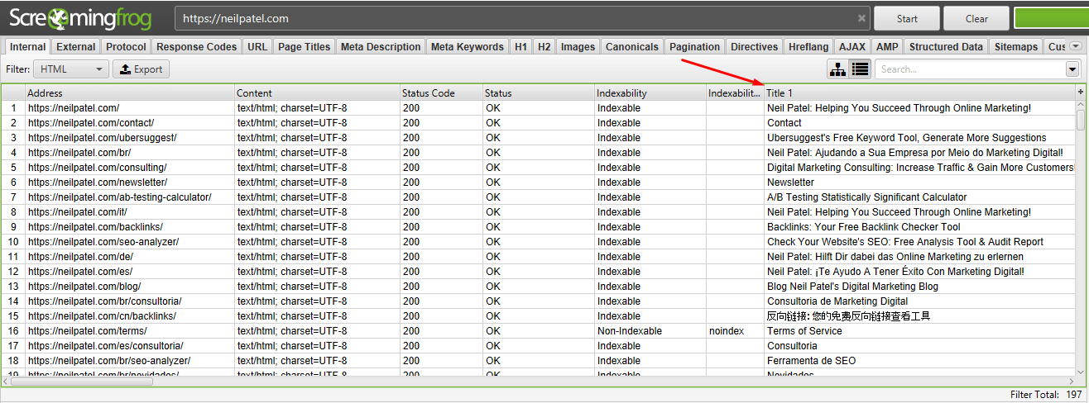Open the Directives tab
Image resolution: width=1089 pixels, height=403 pixels.
755,47
